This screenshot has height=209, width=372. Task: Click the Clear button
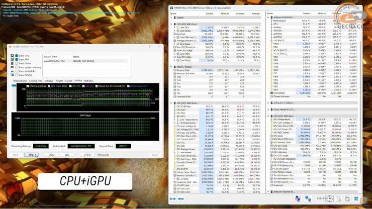51,155
